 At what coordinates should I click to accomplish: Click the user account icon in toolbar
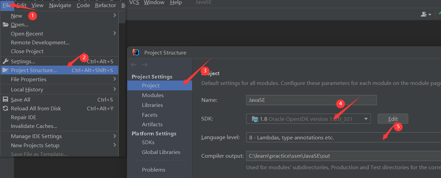tap(426, 14)
